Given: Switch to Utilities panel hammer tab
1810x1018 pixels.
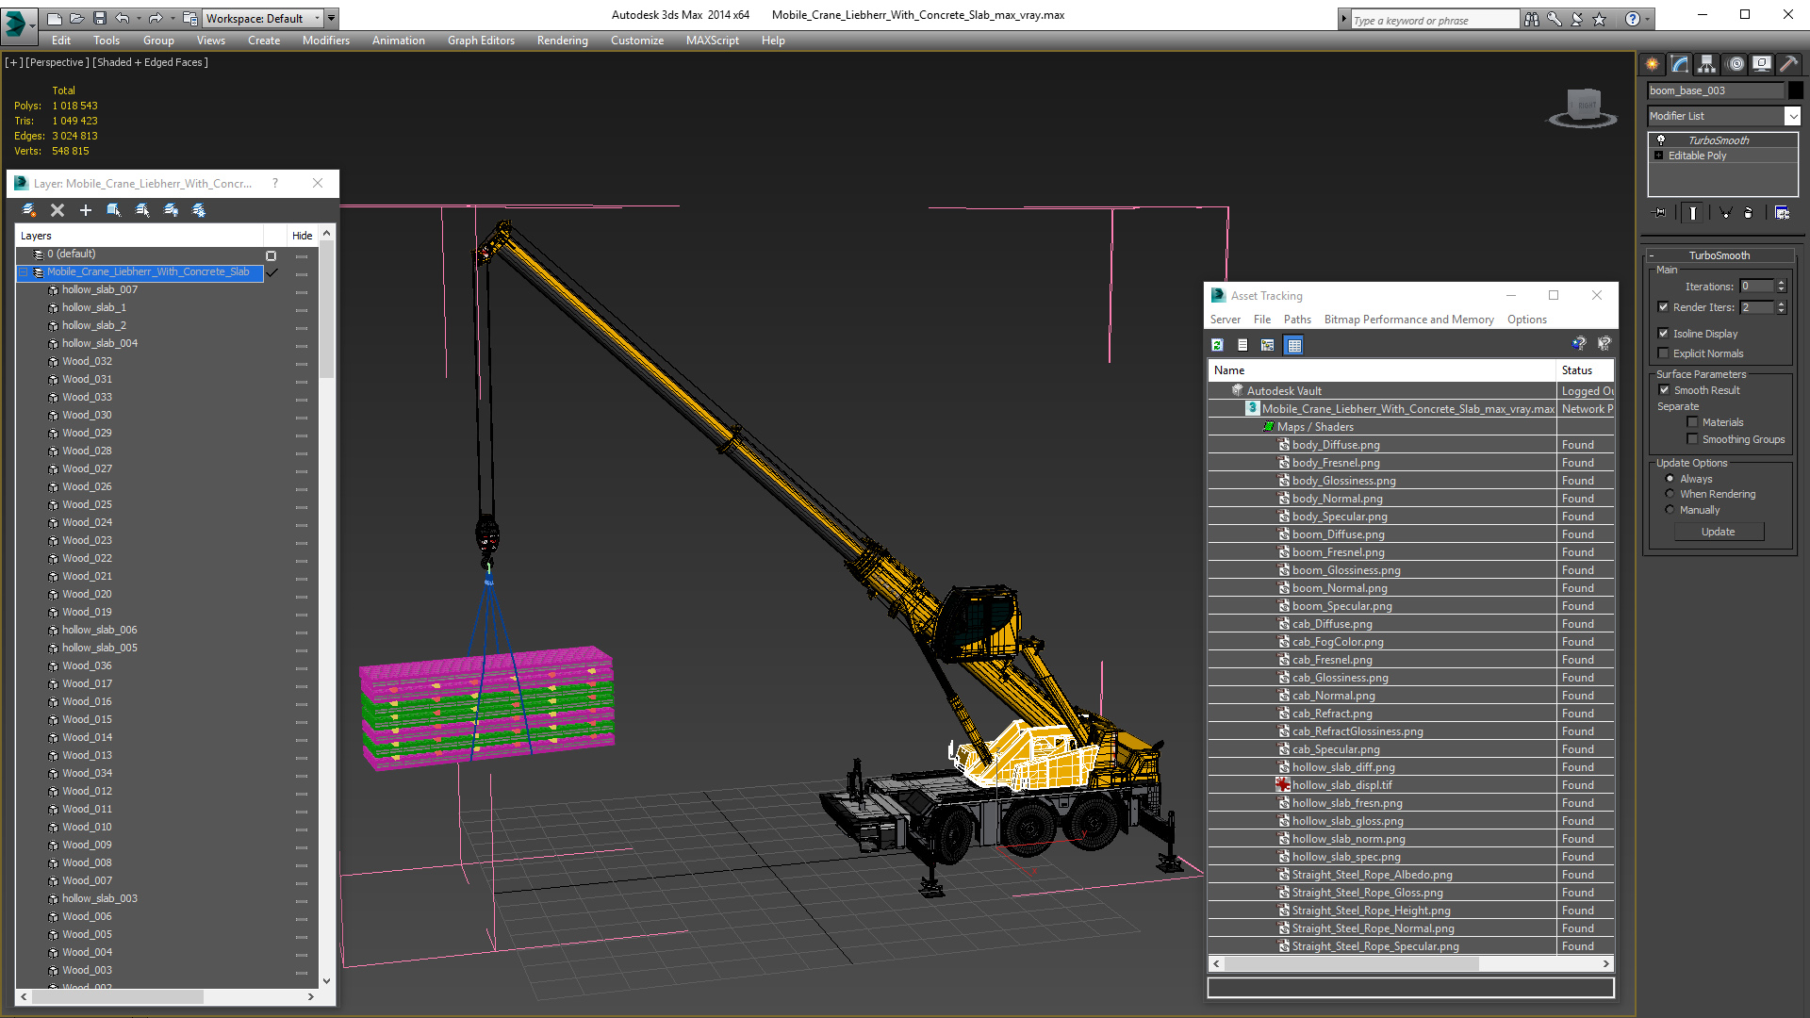Looking at the screenshot, I should pos(1788,64).
